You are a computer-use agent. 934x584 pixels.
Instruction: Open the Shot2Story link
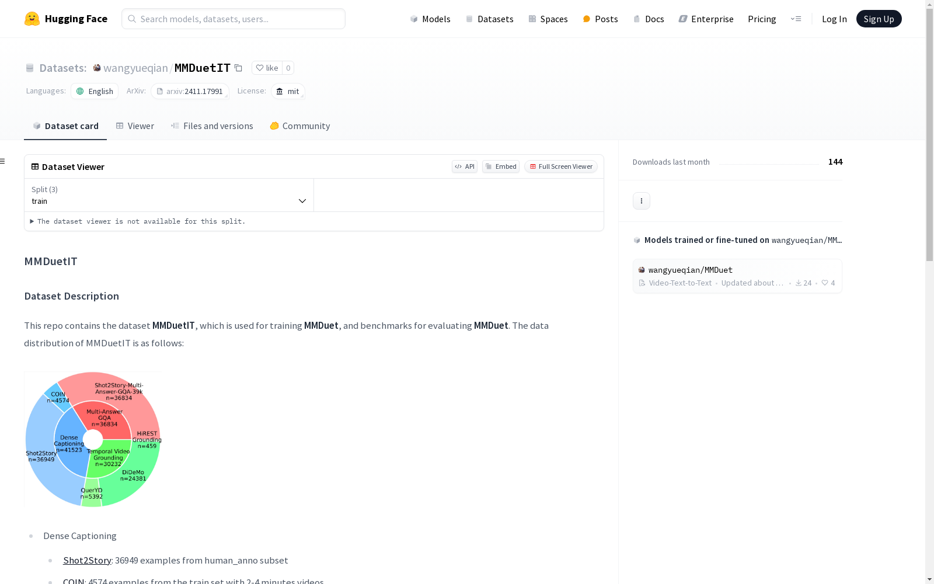coord(87,560)
